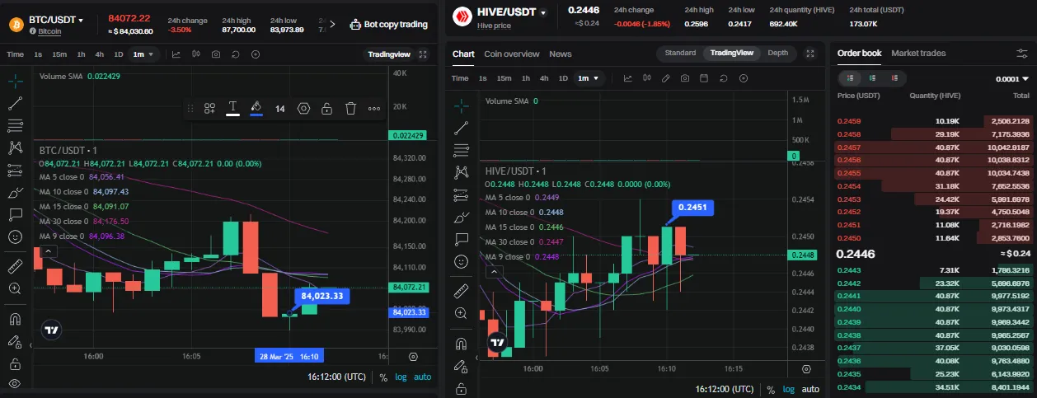The image size is (1037, 398).
Task: Change text color in floating toolbar
Action: click(233, 108)
